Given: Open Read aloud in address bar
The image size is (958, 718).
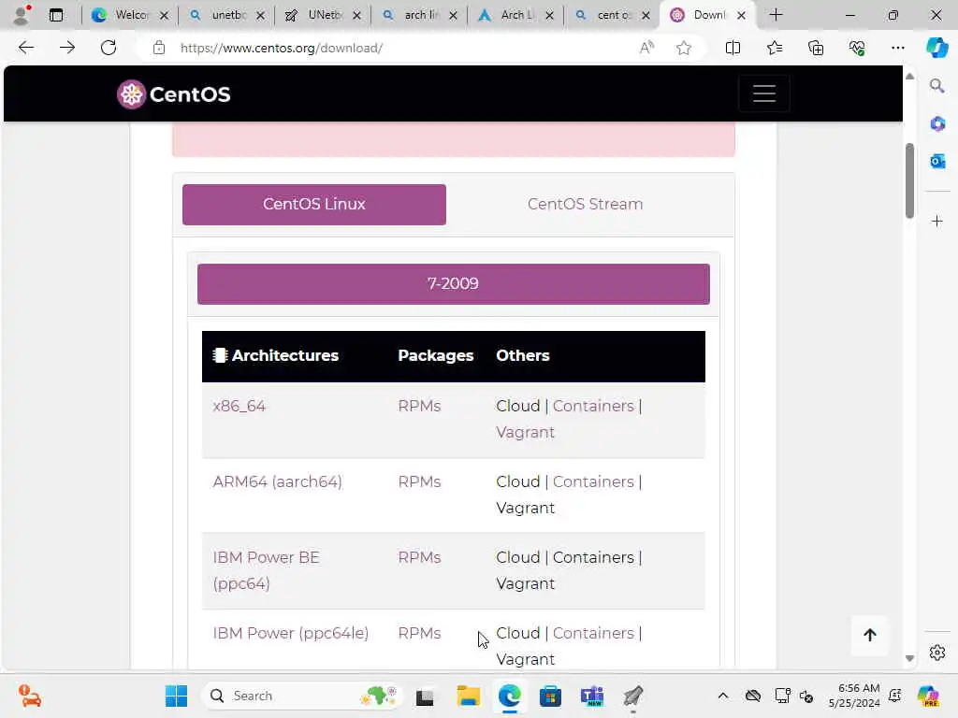Looking at the screenshot, I should (x=646, y=48).
